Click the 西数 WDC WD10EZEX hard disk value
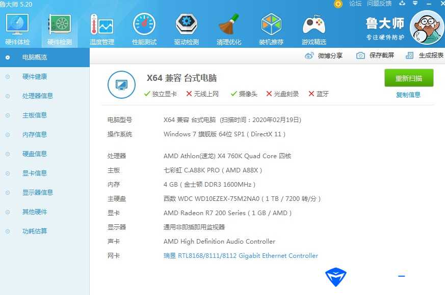 (x=242, y=199)
